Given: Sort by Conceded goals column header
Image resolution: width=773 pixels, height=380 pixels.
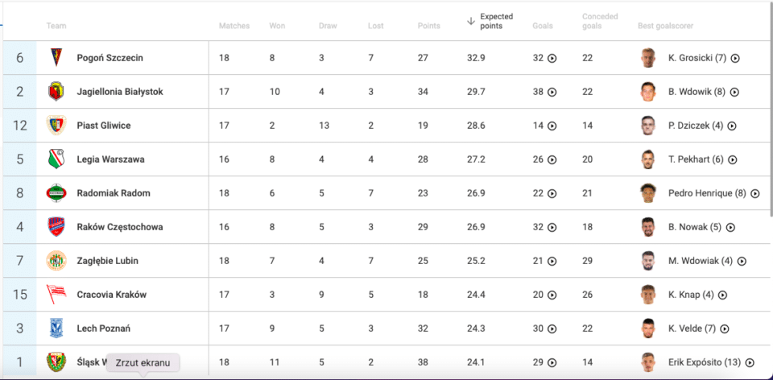Looking at the screenshot, I should (600, 21).
